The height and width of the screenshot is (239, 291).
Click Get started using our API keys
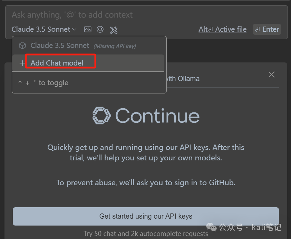click(146, 216)
